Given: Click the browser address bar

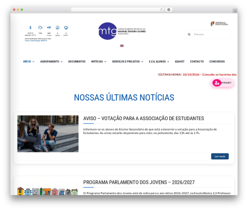Looking at the screenshot, I should tap(118, 9).
